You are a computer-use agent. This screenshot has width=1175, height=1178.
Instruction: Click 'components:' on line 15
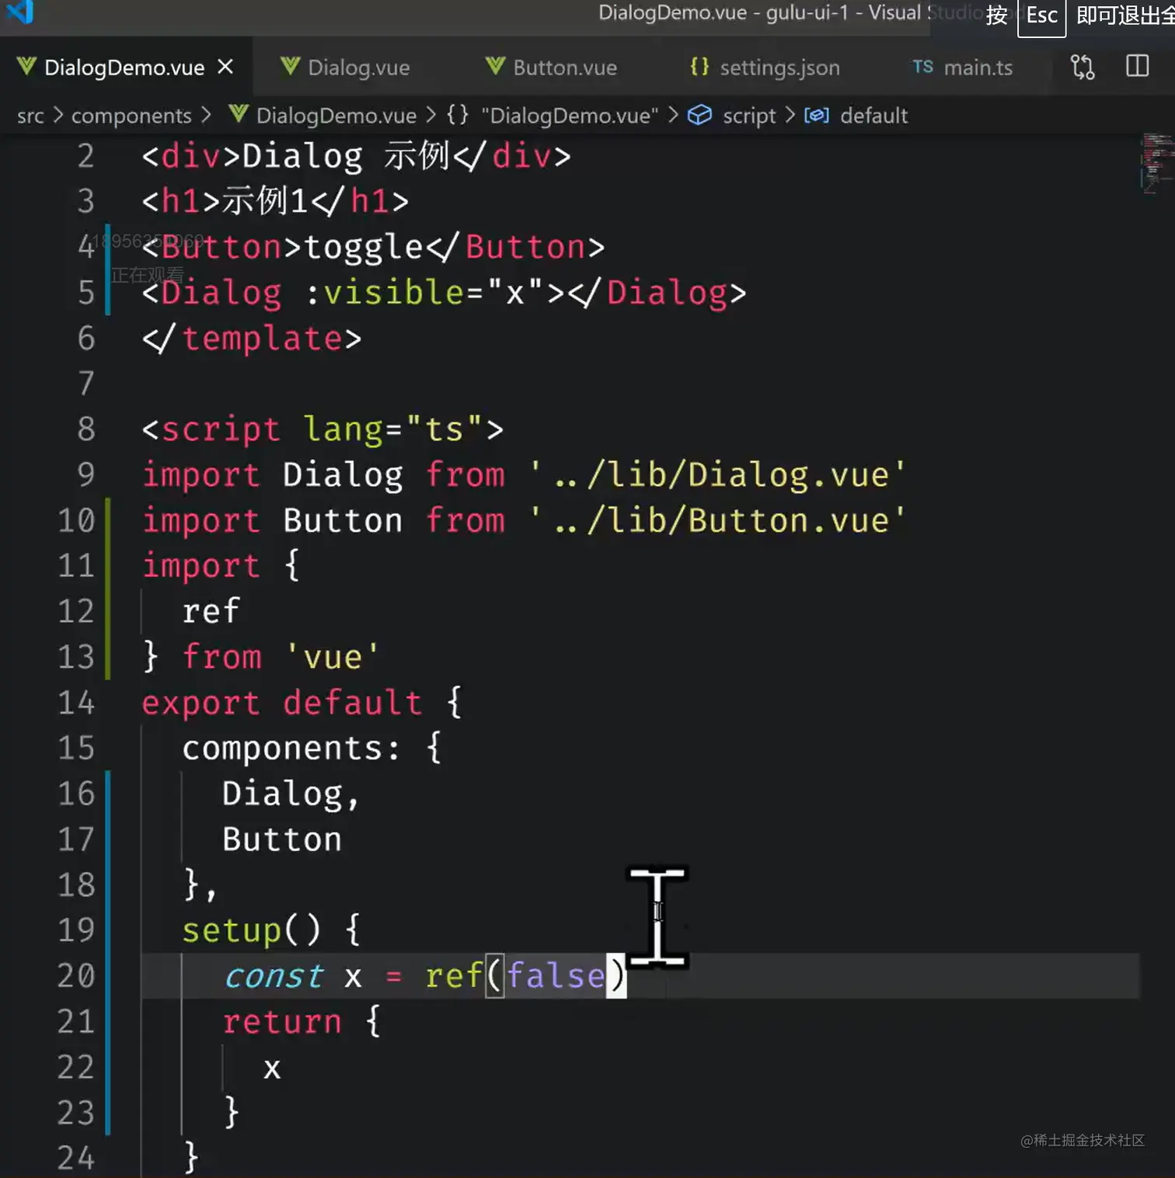pos(291,749)
